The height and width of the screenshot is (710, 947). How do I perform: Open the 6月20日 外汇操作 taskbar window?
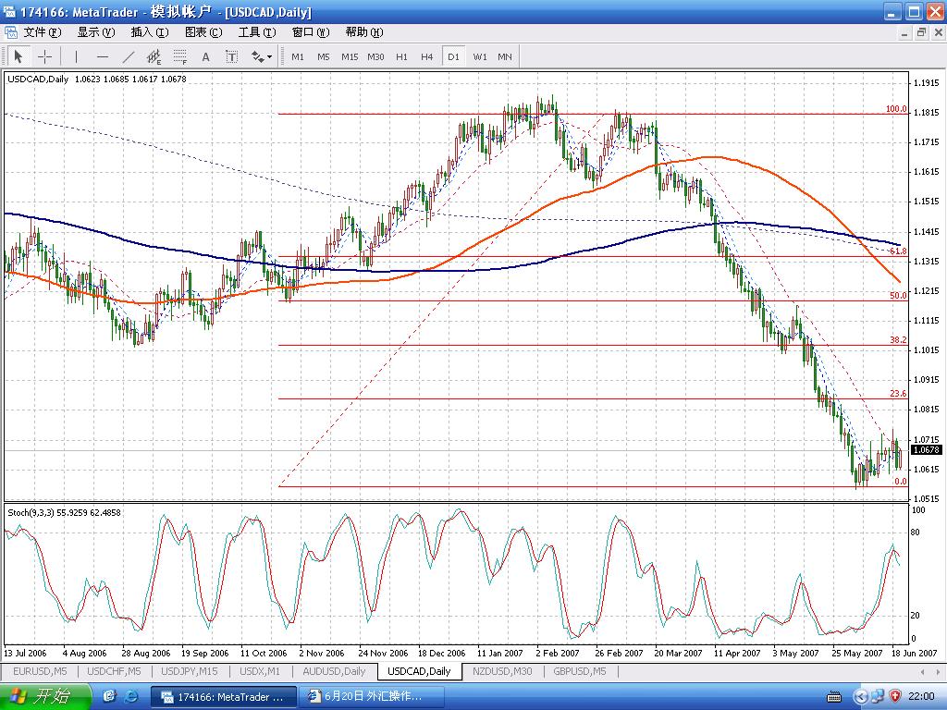coord(375,695)
